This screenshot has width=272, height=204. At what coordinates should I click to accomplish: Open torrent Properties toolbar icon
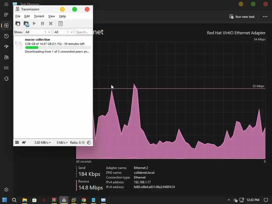tap(60, 24)
